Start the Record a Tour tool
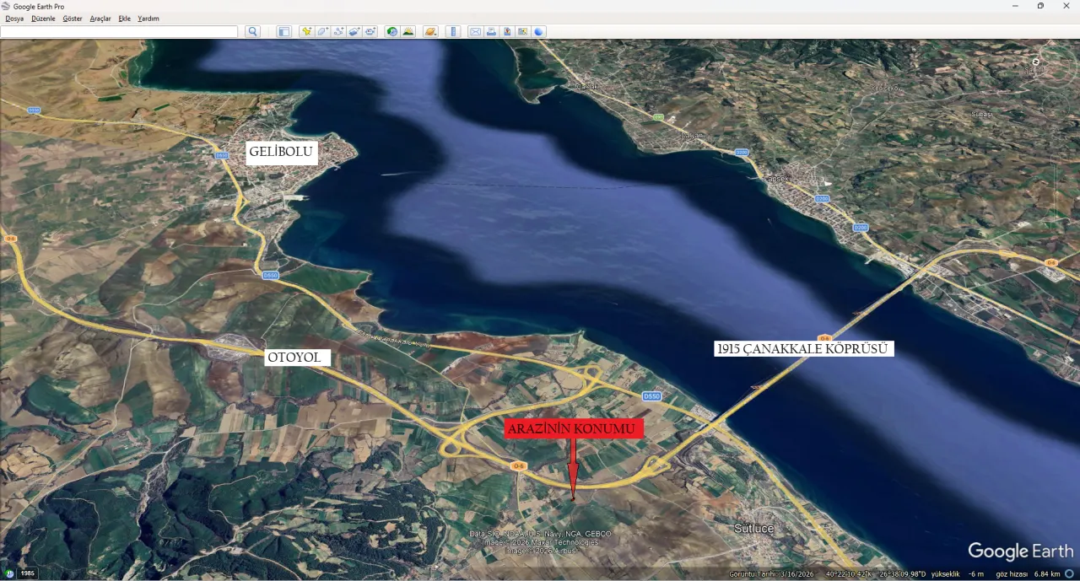Screen dimensions: 1080x581 click(370, 31)
